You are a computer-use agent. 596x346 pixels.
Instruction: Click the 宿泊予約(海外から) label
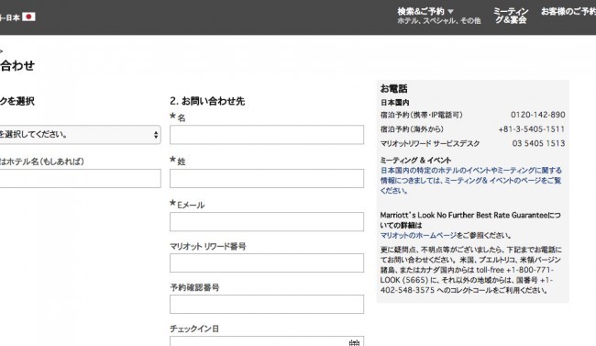(x=412, y=129)
